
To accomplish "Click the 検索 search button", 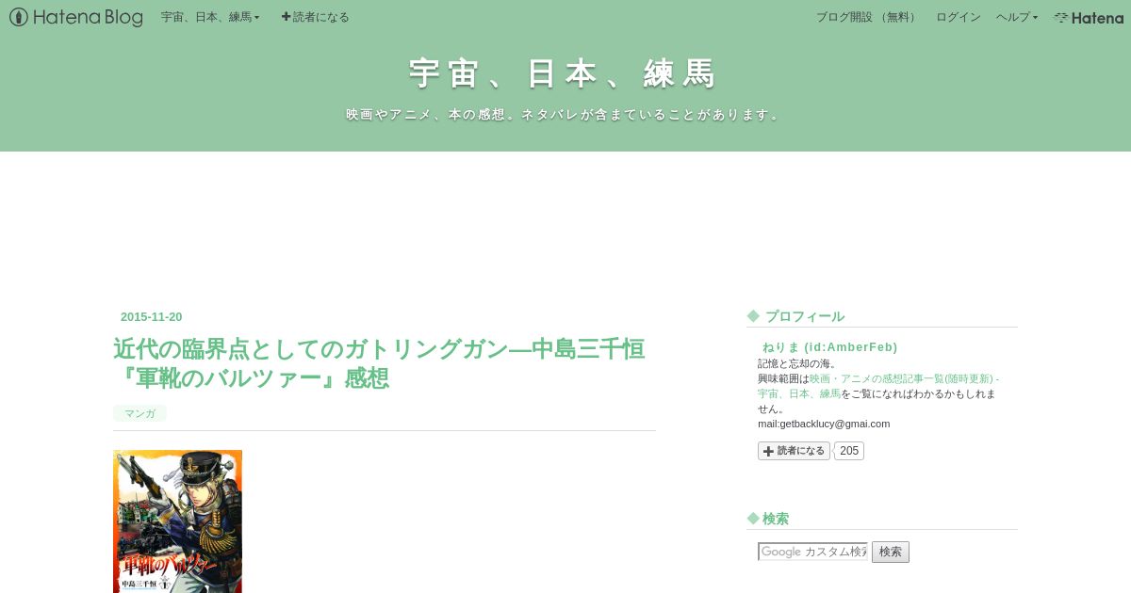I will tap(891, 552).
